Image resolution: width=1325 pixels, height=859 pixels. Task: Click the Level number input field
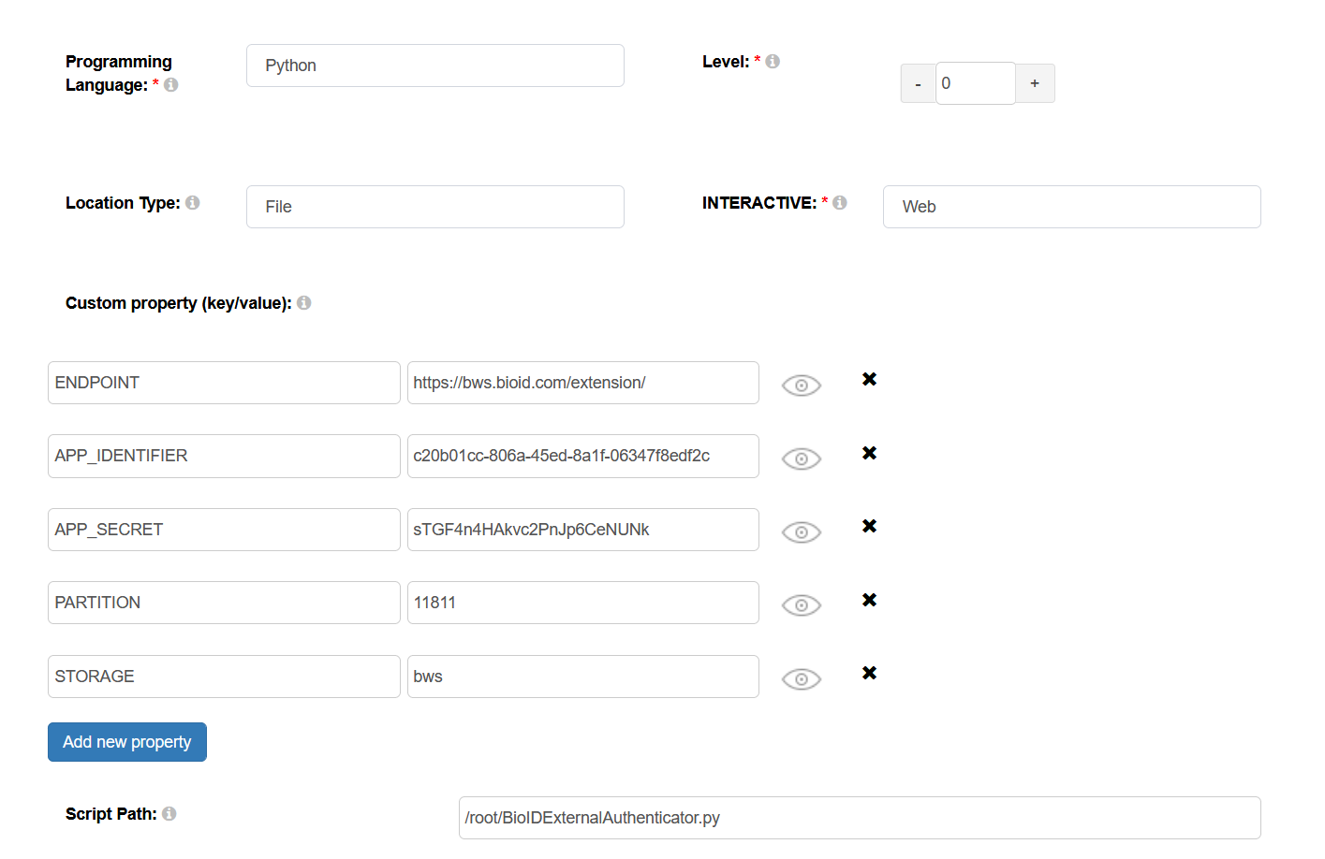point(976,83)
